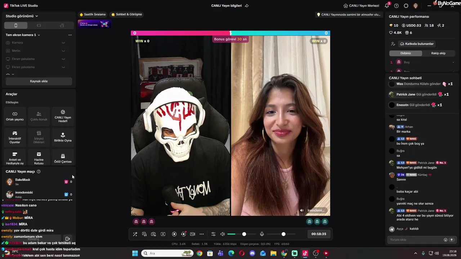
Task: Click the stream timer 00:18:35
Action: (319, 234)
